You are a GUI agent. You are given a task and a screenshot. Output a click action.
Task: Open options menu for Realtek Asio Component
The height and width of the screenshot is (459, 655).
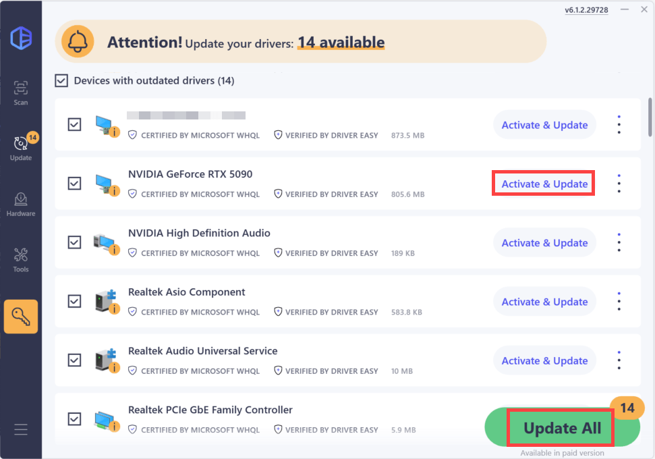pyautogui.click(x=619, y=301)
